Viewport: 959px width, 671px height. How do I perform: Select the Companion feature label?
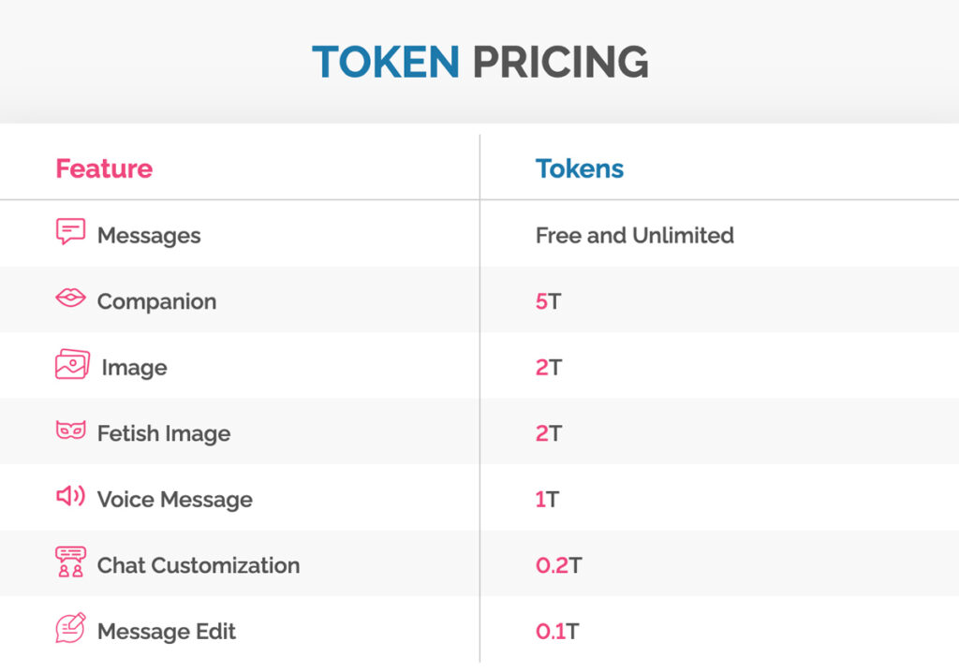156,301
